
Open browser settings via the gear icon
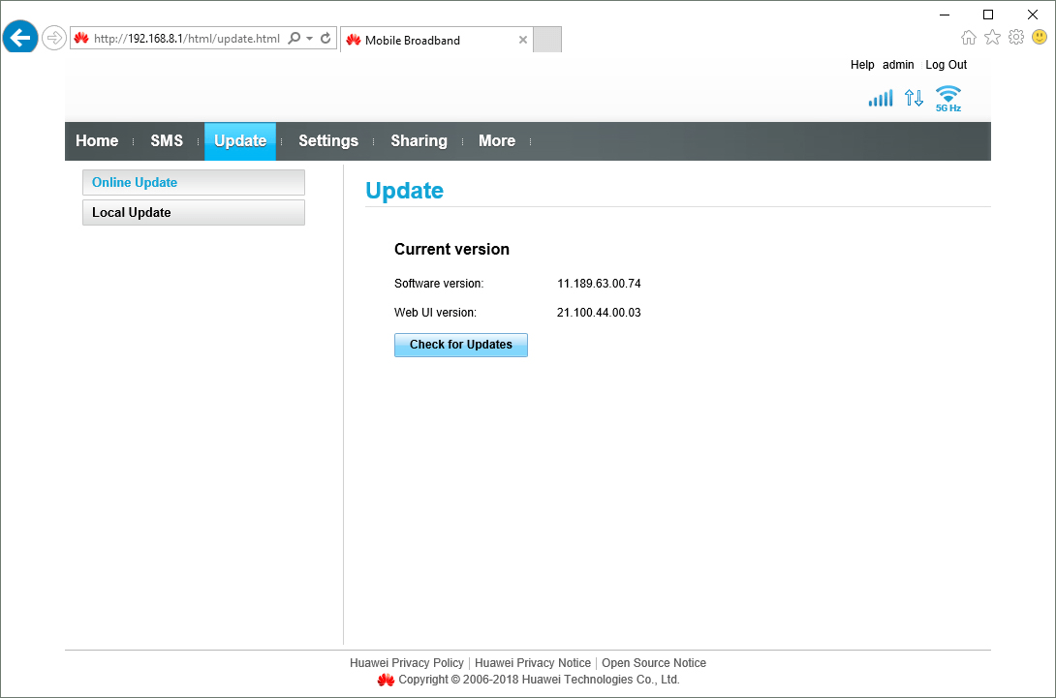(1015, 36)
